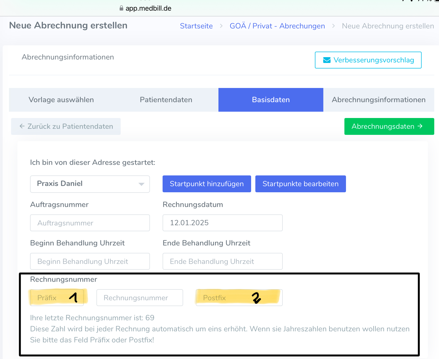Go to GOÄ / Privat - Abrechungen breadcrumb
The image size is (439, 359).
coord(277,26)
